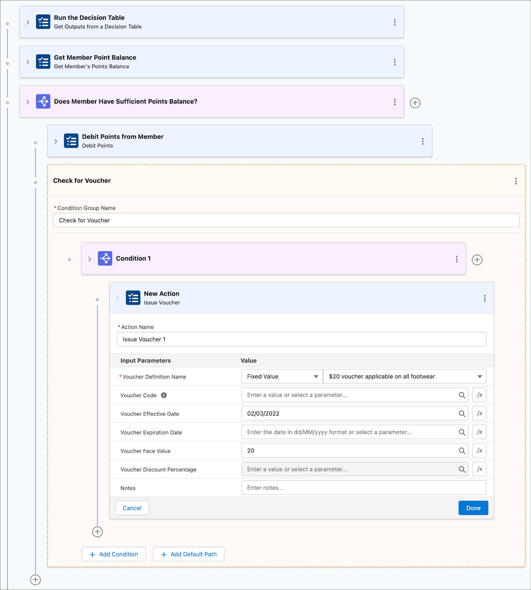Search parameters for Voucher Face Value
This screenshot has width=531, height=590.
point(462,451)
